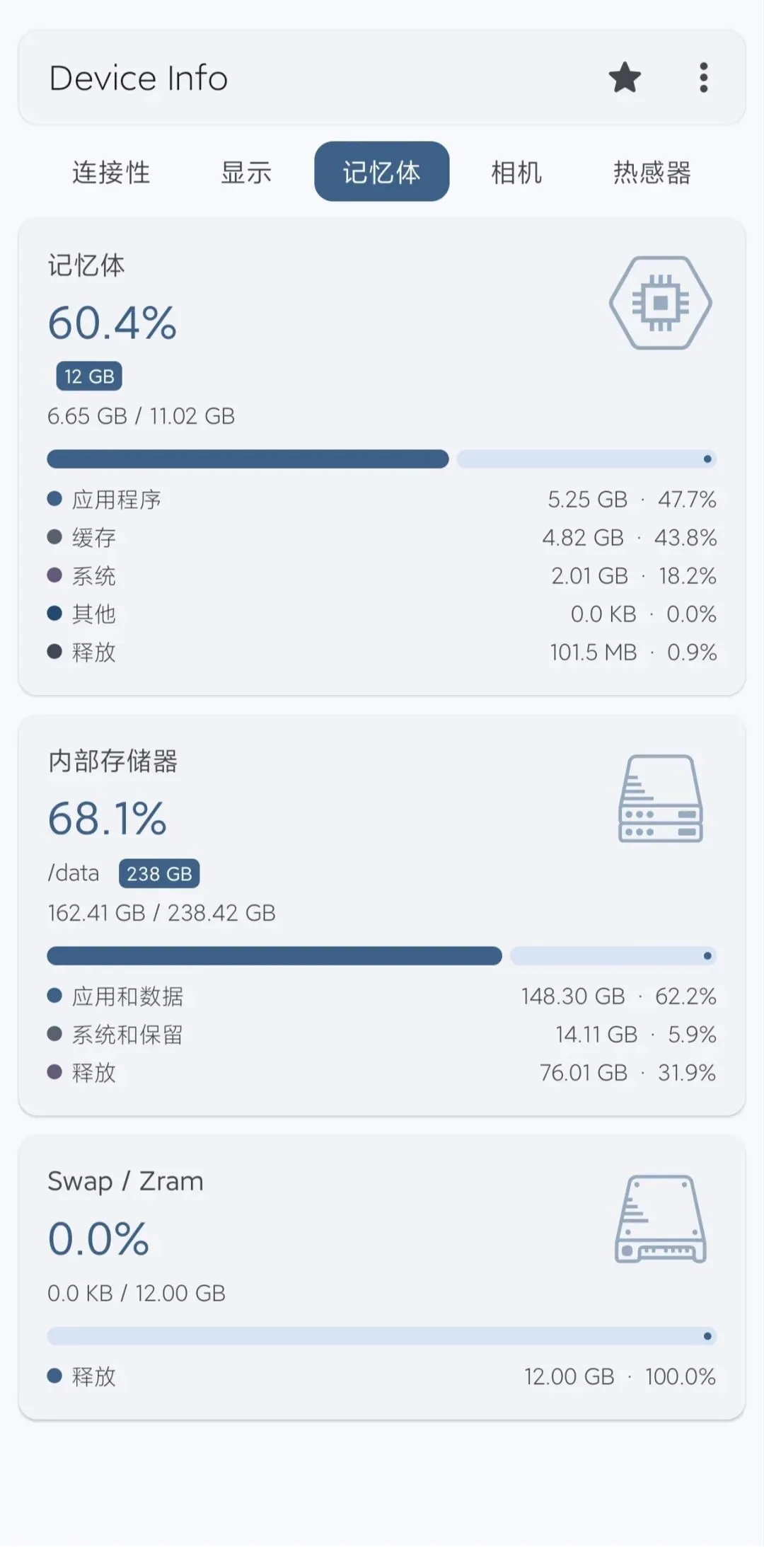Select the 缓存 4.82 GB row
The height and width of the screenshot is (1547, 764).
(x=382, y=538)
